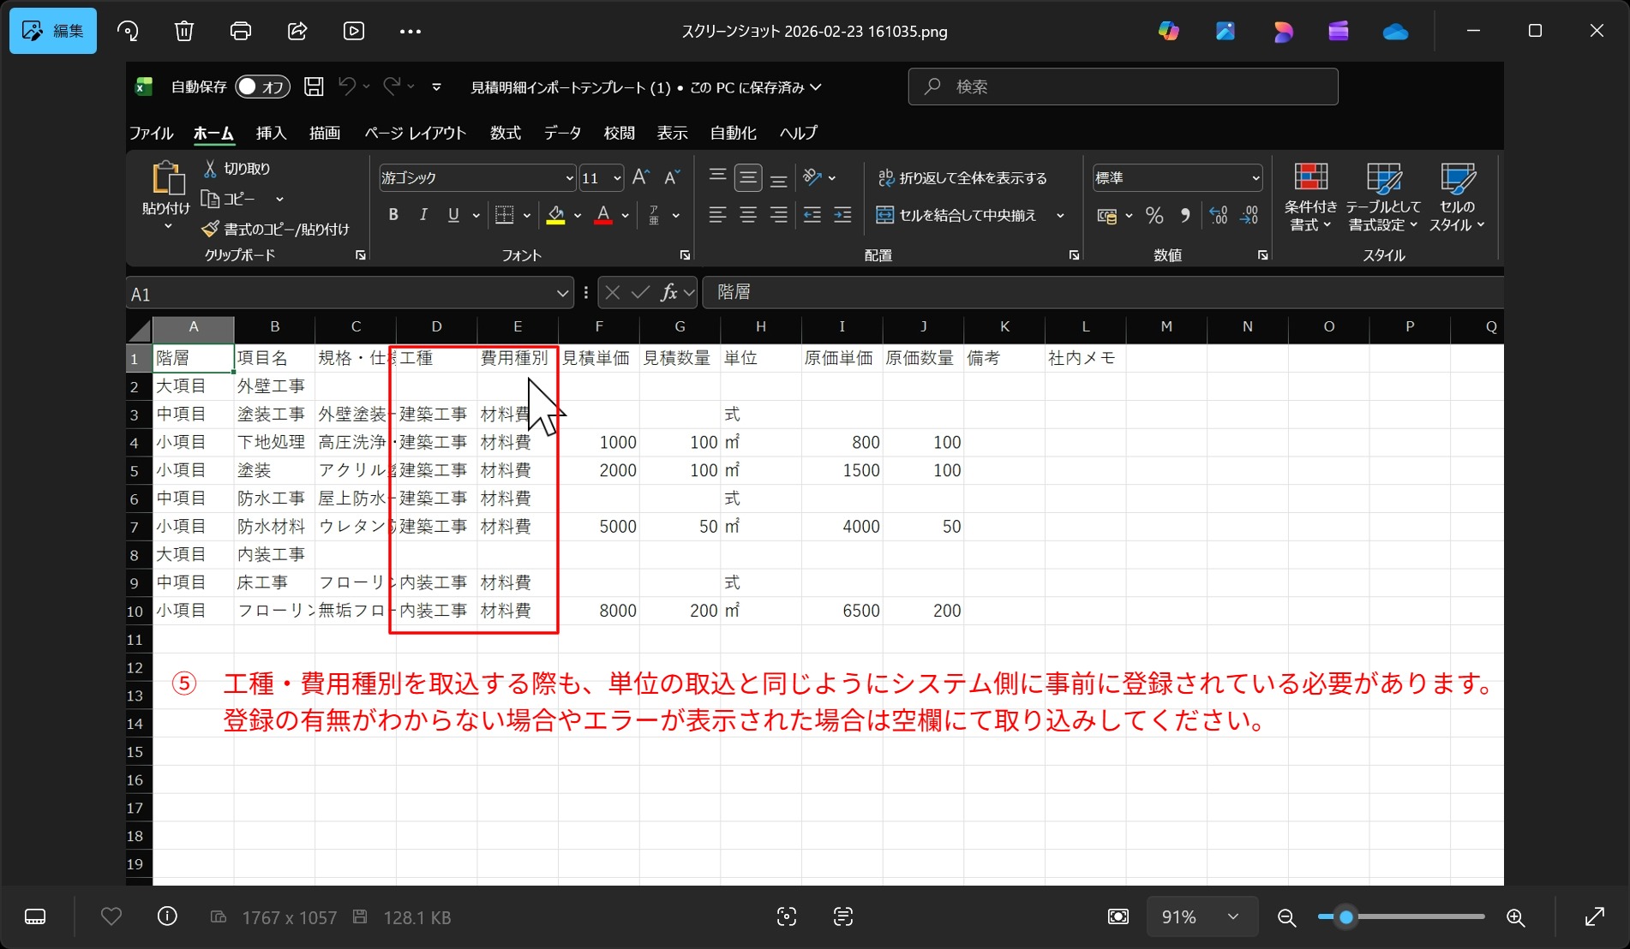Click the 折り返して全体を表示する wrap text button
Screen dimensions: 1630x949
pos(962,178)
